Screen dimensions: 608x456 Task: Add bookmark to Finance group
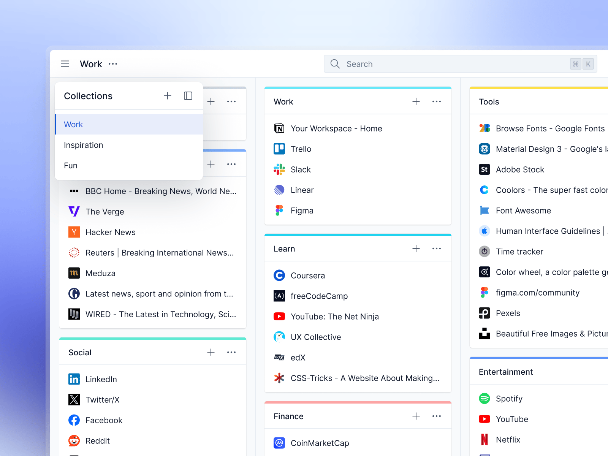point(416,416)
